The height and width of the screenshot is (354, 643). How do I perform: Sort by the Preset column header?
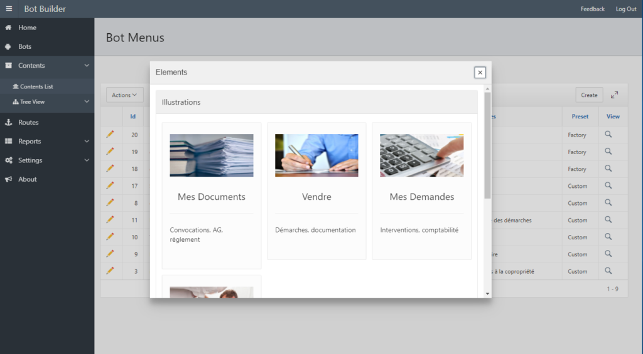(x=580, y=117)
